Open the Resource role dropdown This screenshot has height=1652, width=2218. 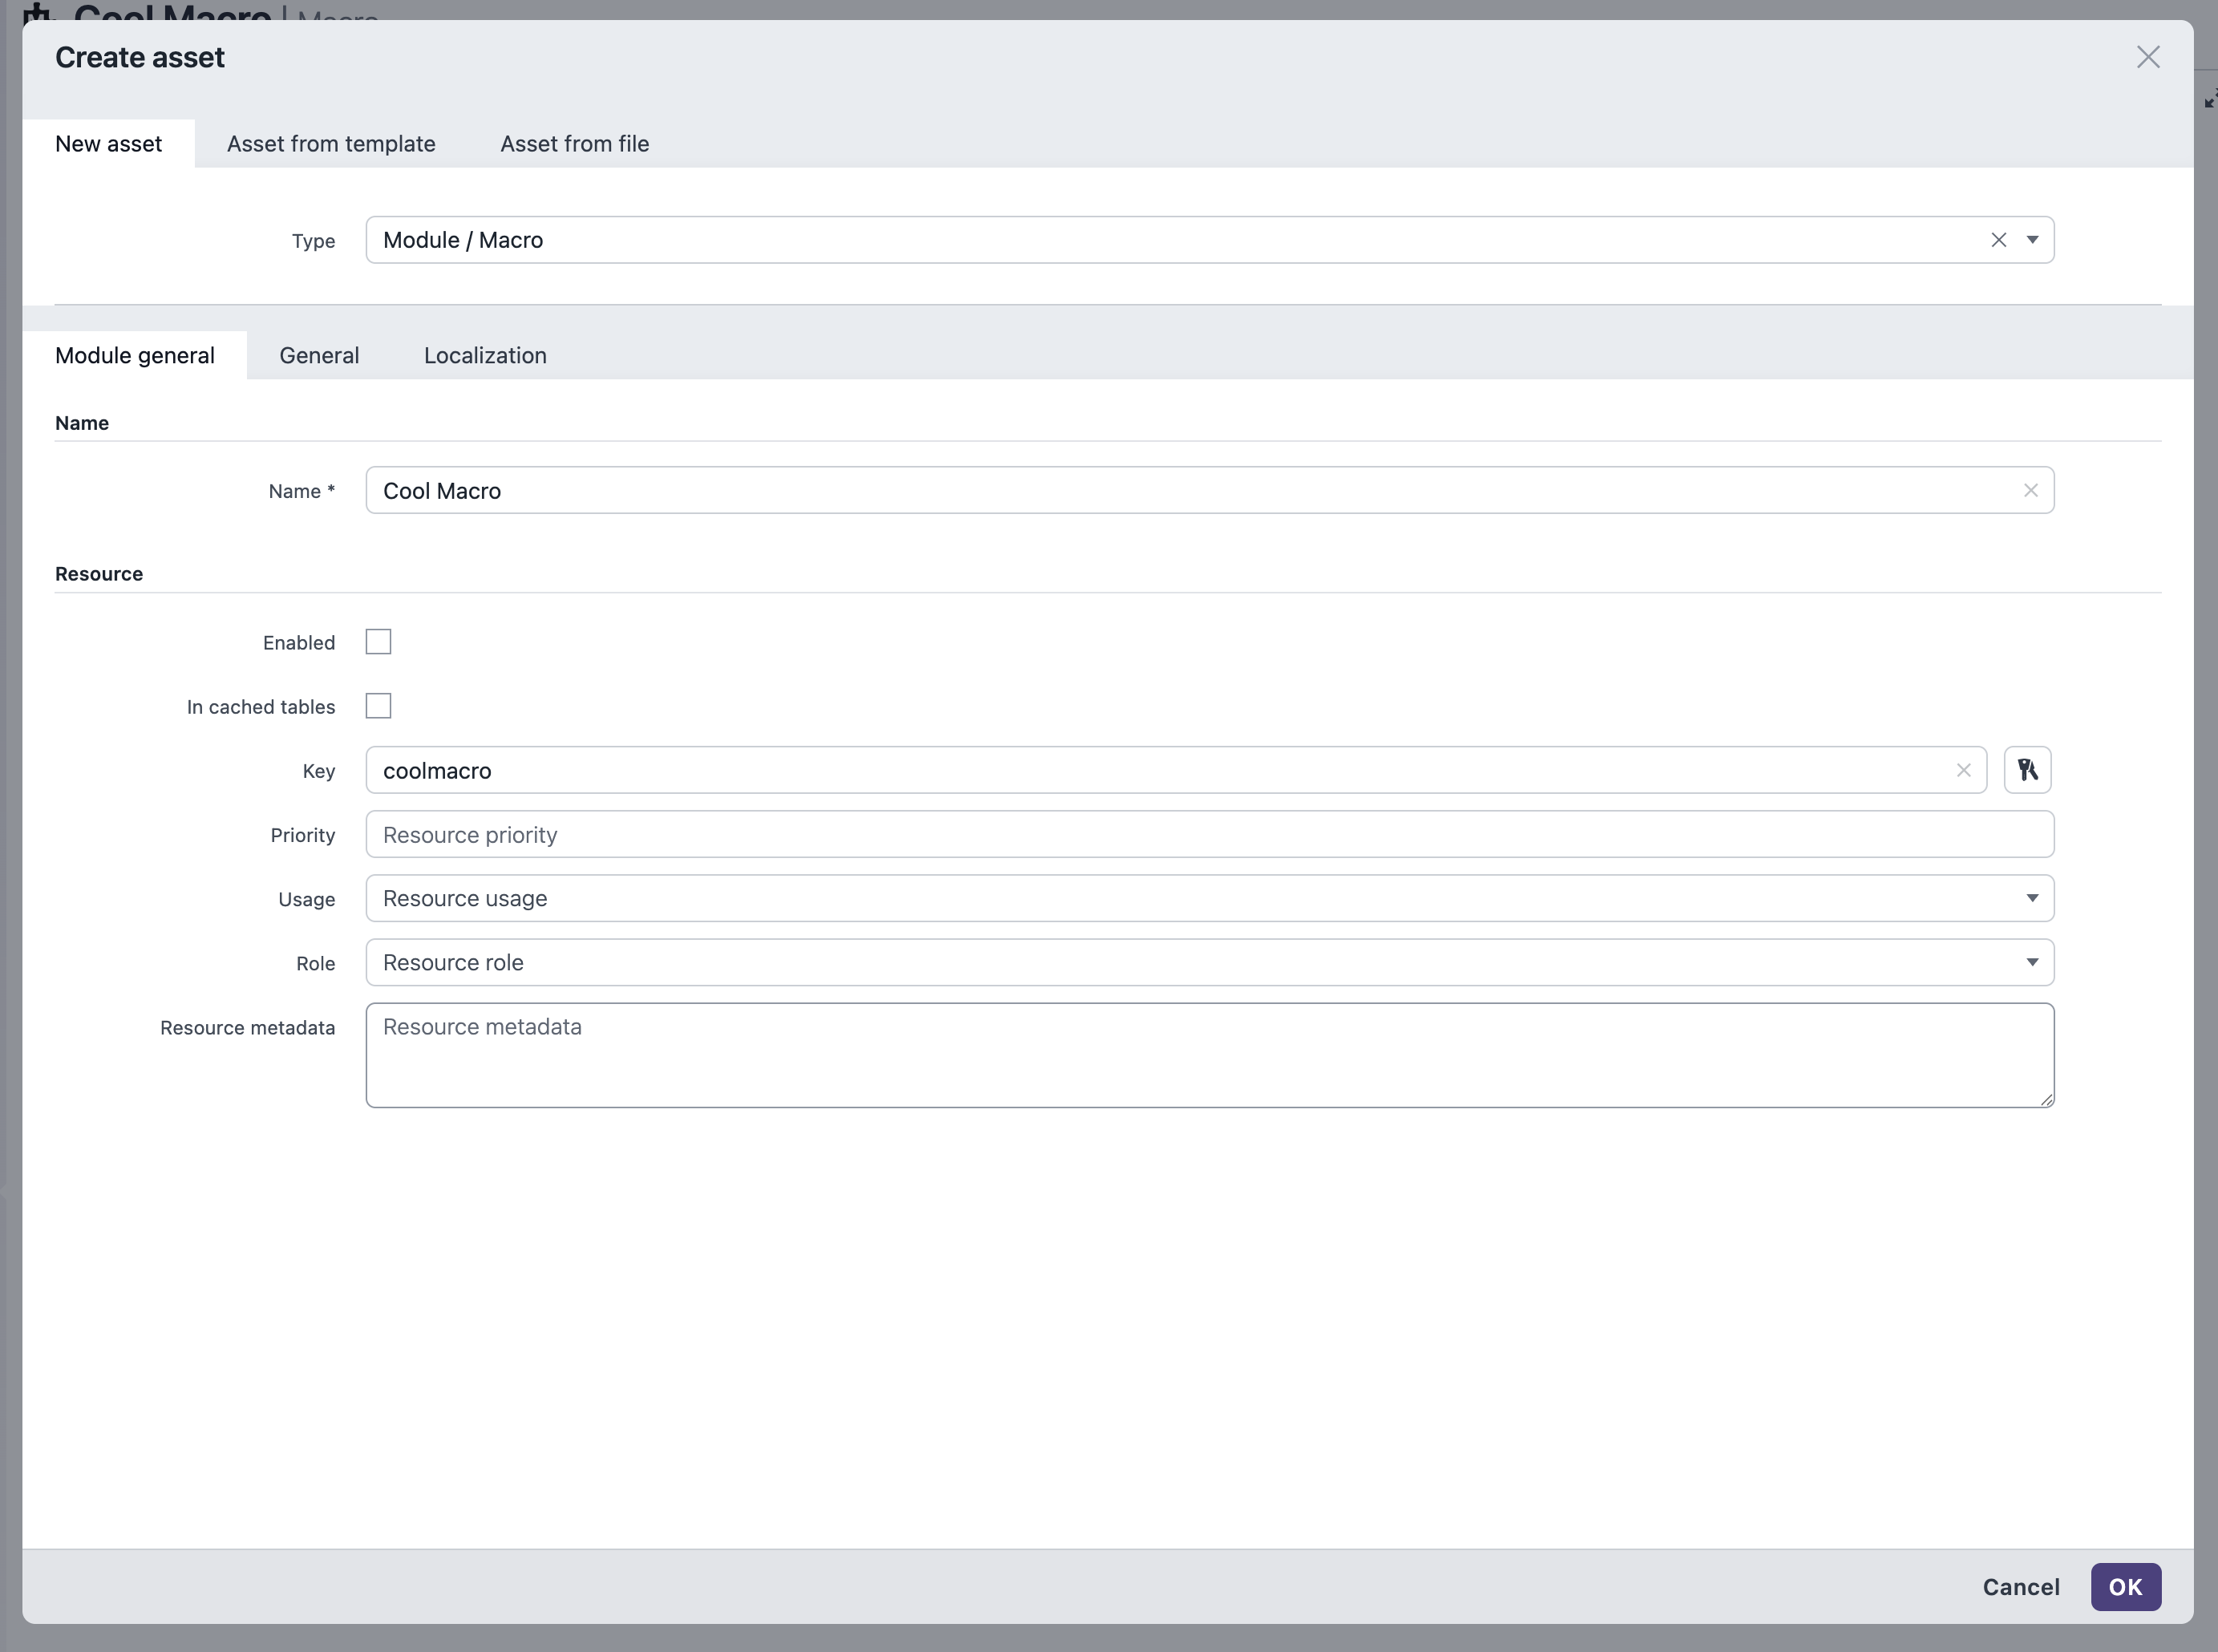(2034, 962)
